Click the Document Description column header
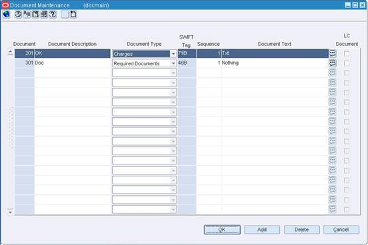Viewport: 368px width, 245px height. [x=72, y=44]
